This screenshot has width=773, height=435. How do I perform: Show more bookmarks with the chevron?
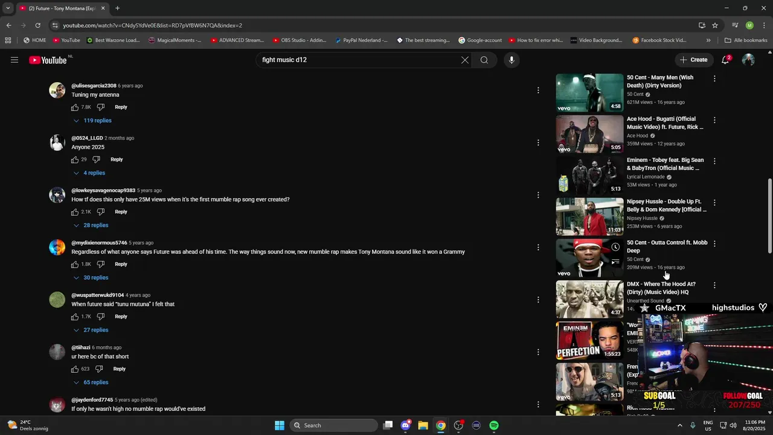point(708,40)
